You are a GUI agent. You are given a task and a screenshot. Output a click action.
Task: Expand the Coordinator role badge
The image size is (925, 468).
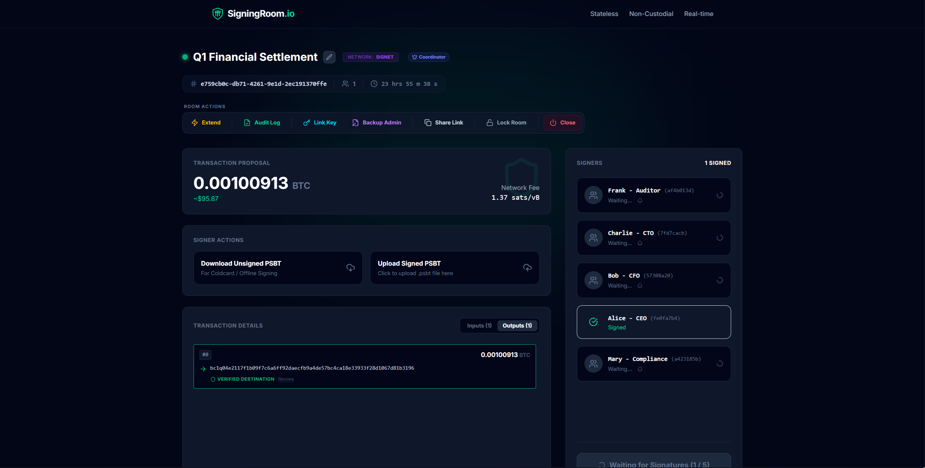point(428,57)
